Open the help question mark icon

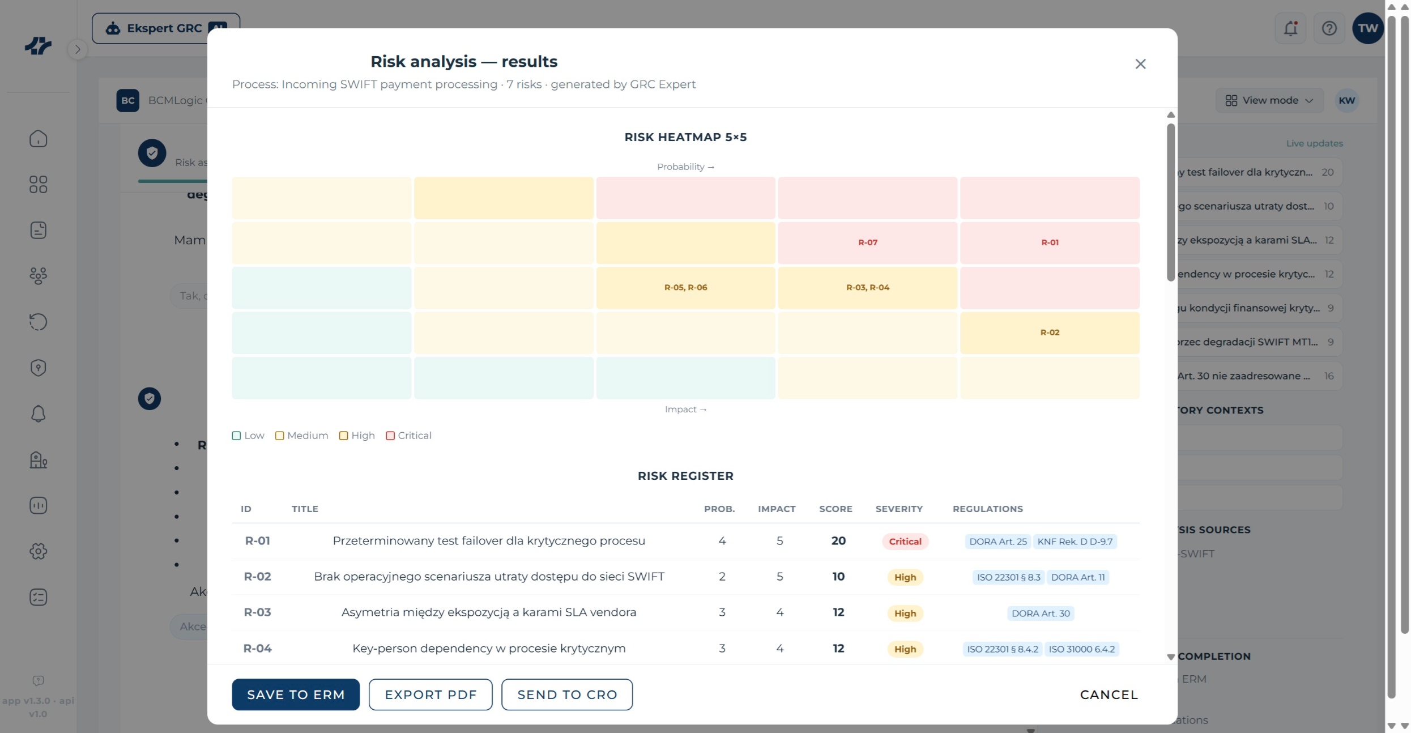coord(1329,28)
